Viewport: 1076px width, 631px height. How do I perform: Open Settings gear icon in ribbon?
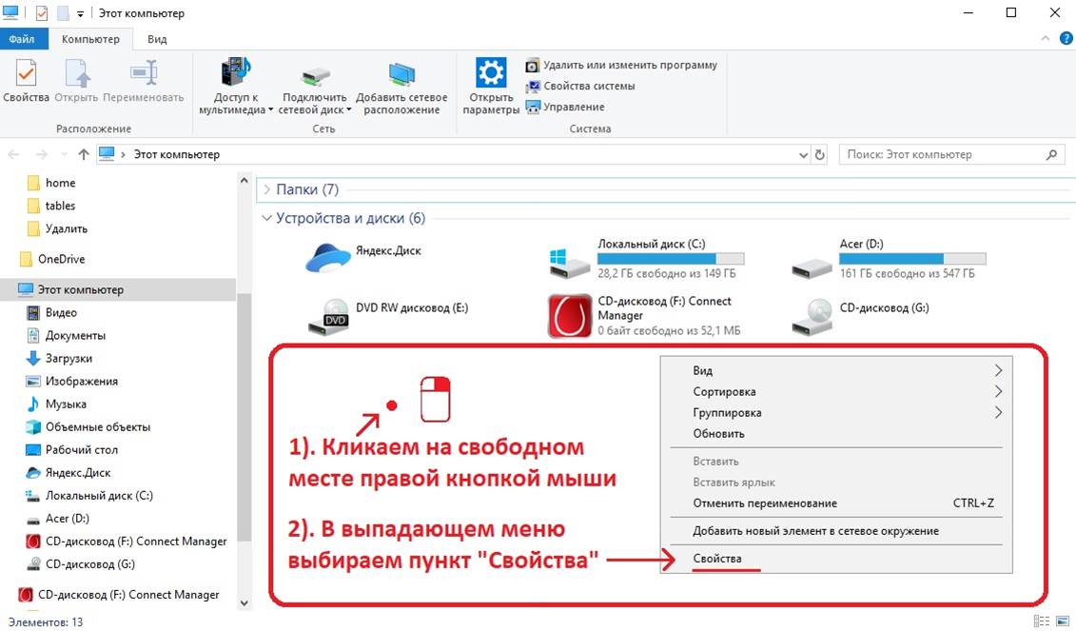(x=491, y=72)
